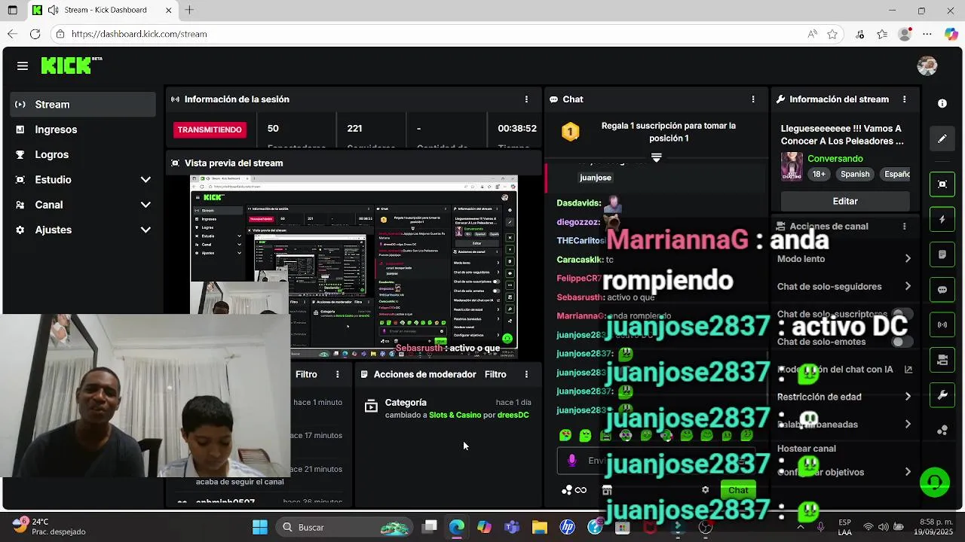Image resolution: width=965 pixels, height=542 pixels.
Task: Click the green Chat send button
Action: click(738, 490)
